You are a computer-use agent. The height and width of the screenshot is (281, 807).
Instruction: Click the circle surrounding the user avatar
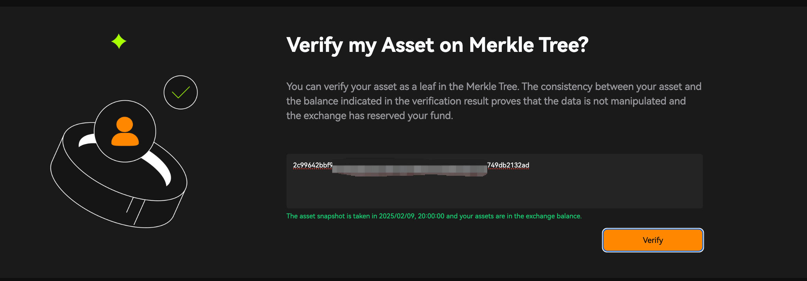click(125, 131)
